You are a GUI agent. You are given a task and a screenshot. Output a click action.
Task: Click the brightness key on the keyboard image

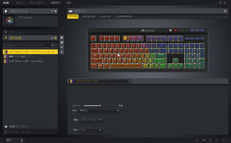(x=170, y=30)
